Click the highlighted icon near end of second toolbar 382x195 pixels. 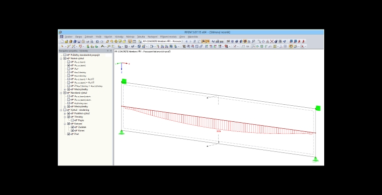[x=291, y=47]
